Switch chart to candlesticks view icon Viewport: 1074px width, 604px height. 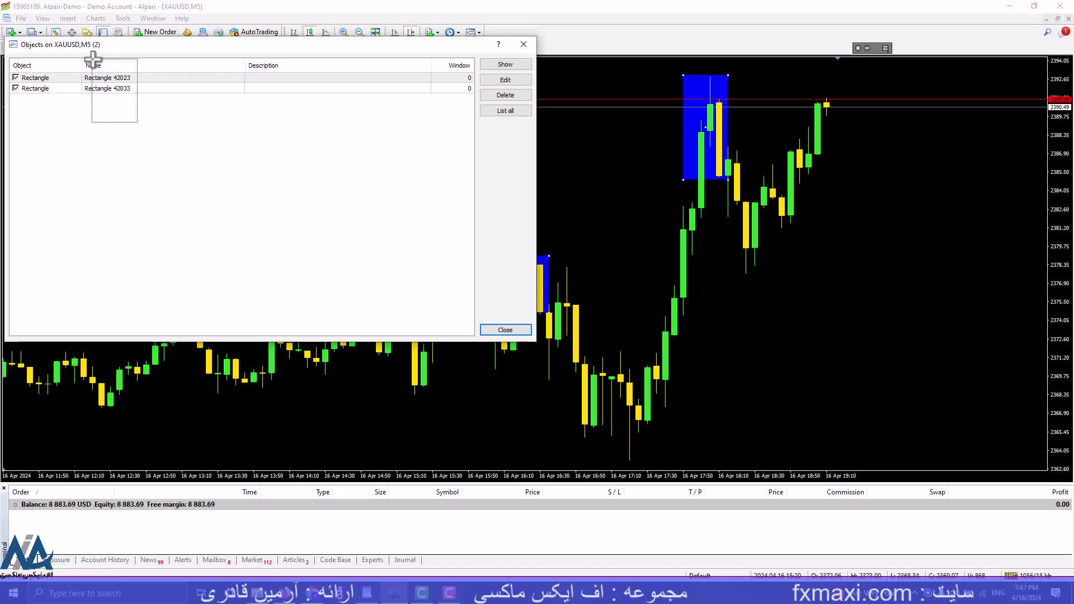(x=309, y=32)
